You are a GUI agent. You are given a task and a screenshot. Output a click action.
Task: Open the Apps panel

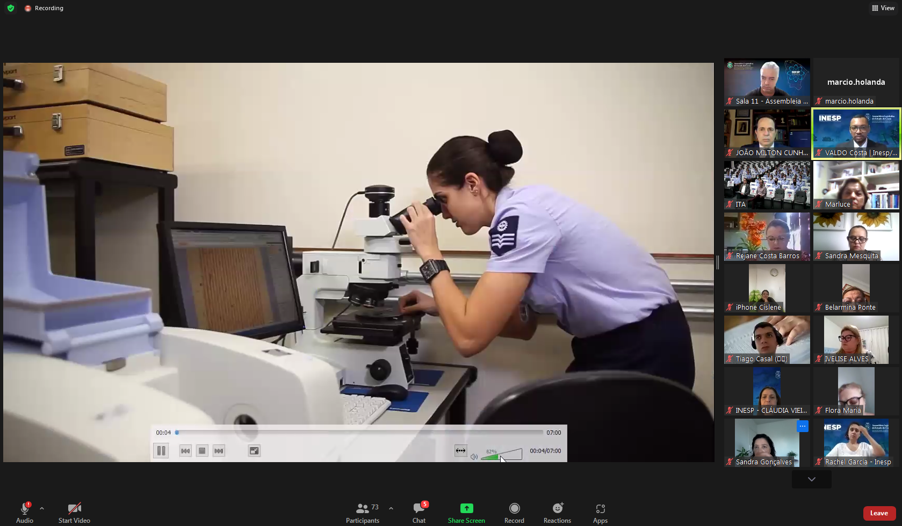click(600, 512)
